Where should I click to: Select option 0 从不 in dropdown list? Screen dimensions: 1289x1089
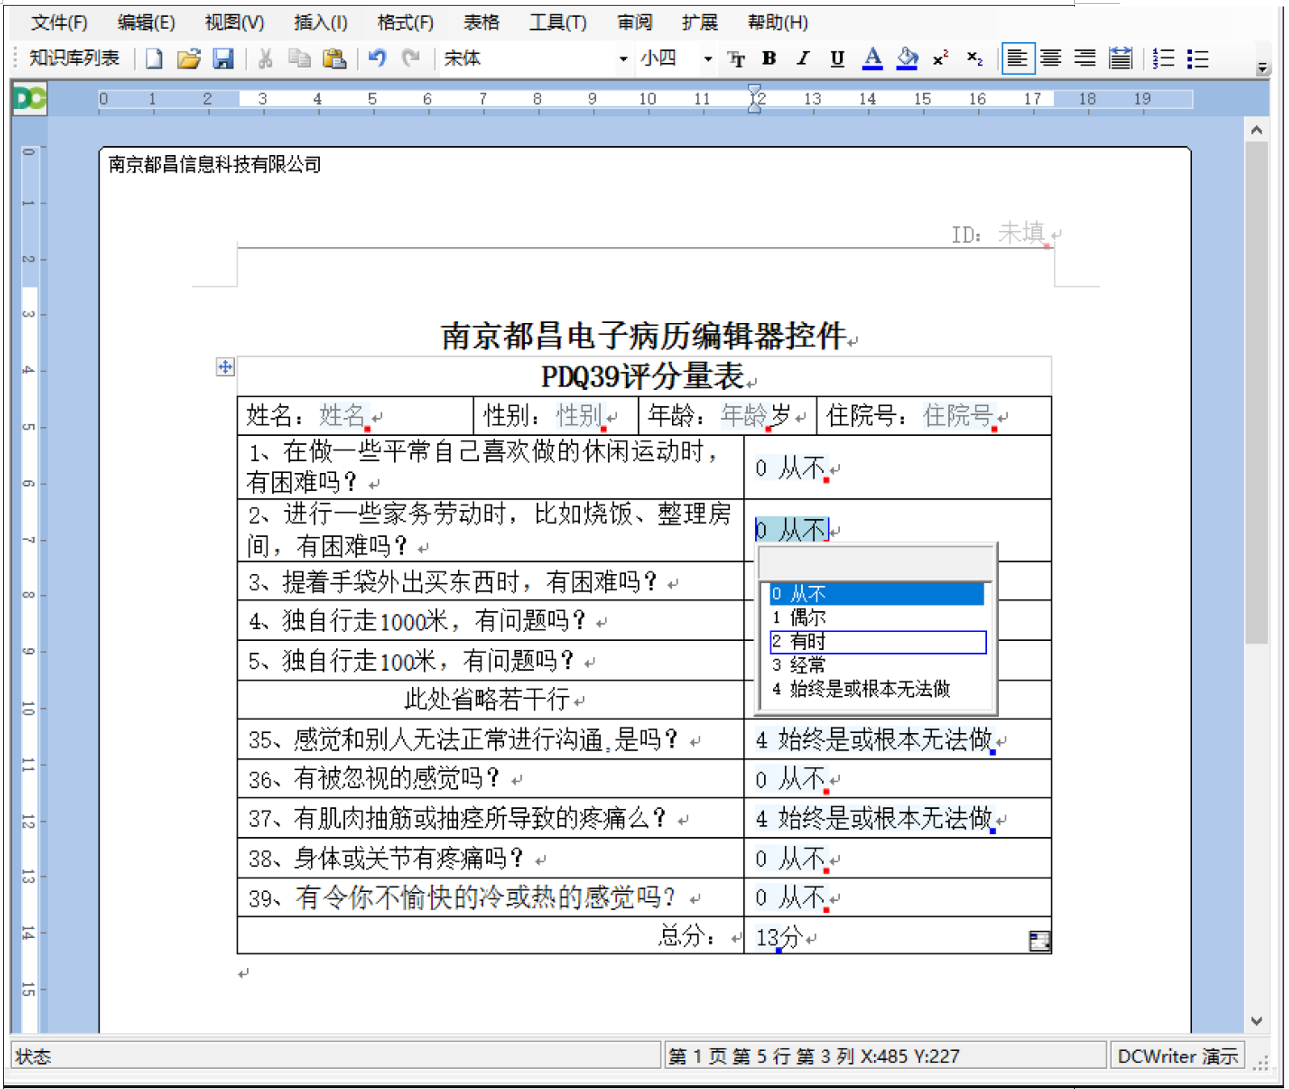coord(877,594)
